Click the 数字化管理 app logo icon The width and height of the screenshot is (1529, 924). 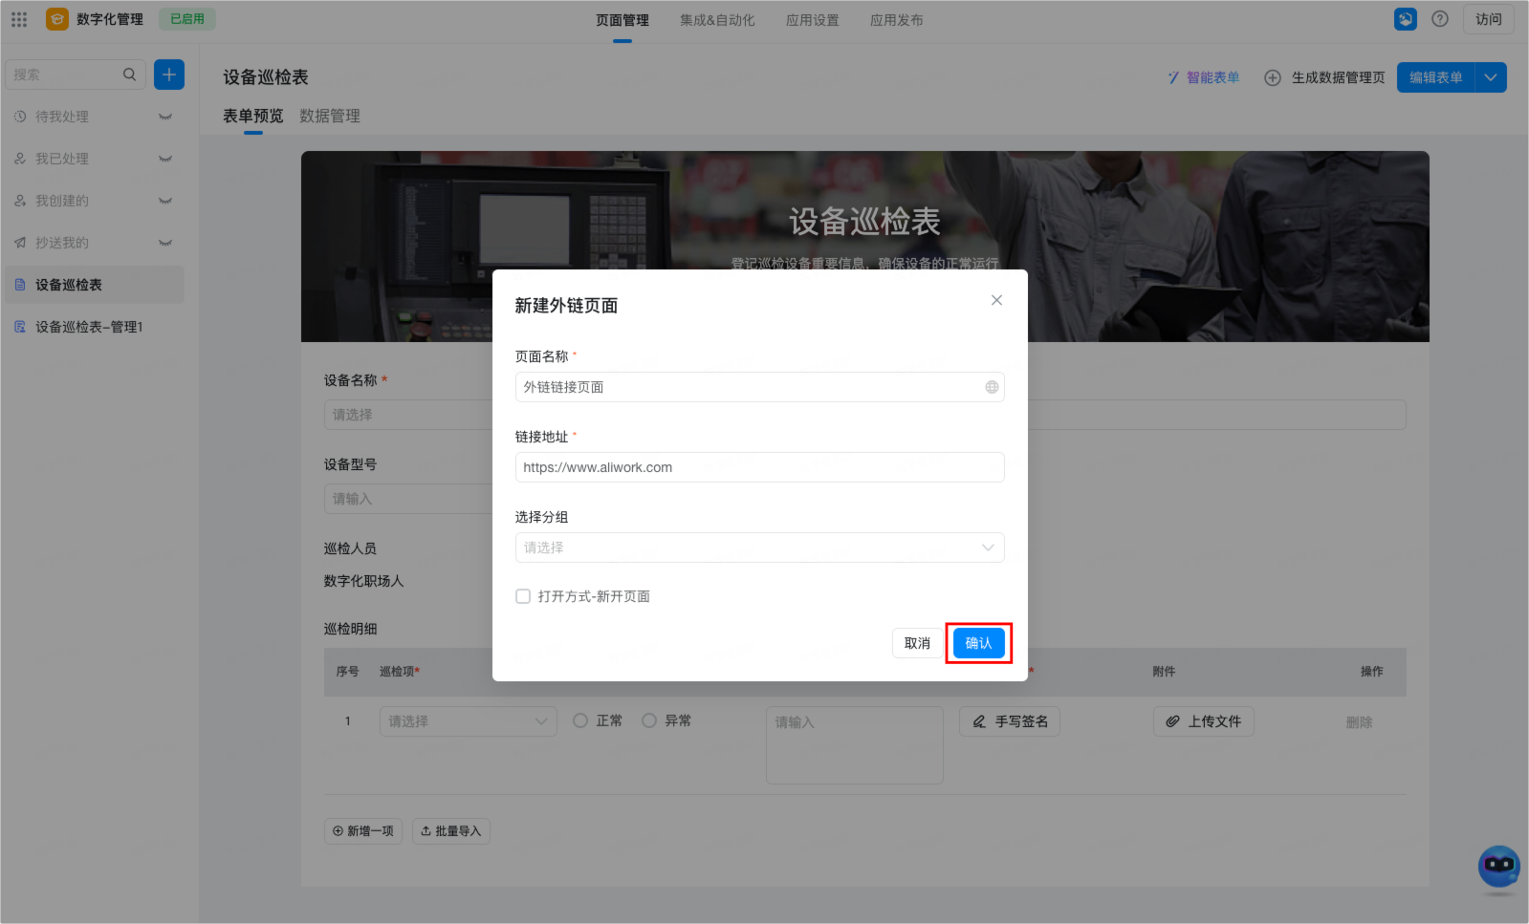57,19
